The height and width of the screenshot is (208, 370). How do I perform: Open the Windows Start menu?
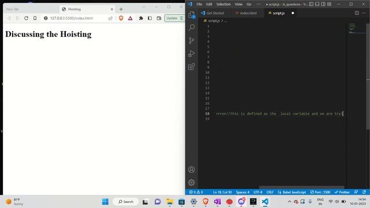click(105, 202)
